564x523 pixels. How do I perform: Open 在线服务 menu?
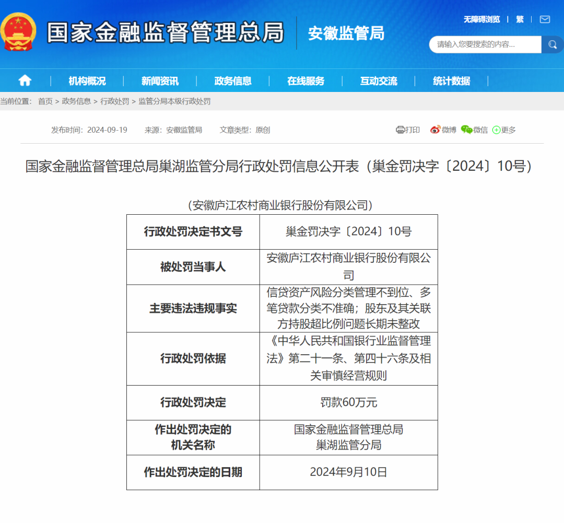(x=305, y=81)
